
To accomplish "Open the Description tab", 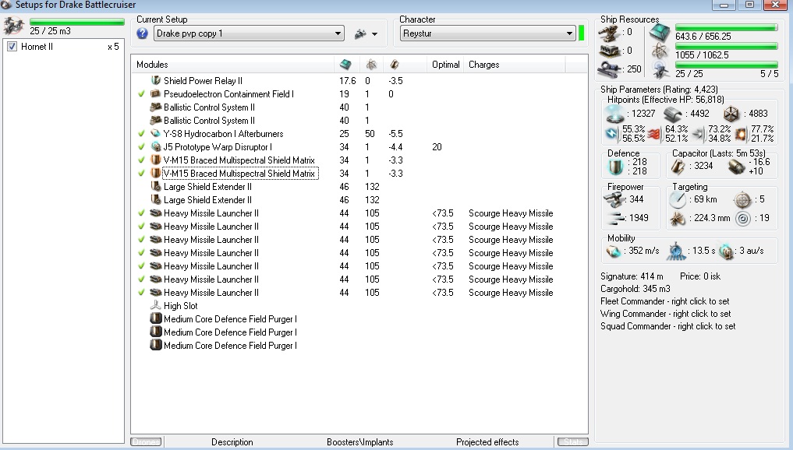I will point(232,442).
